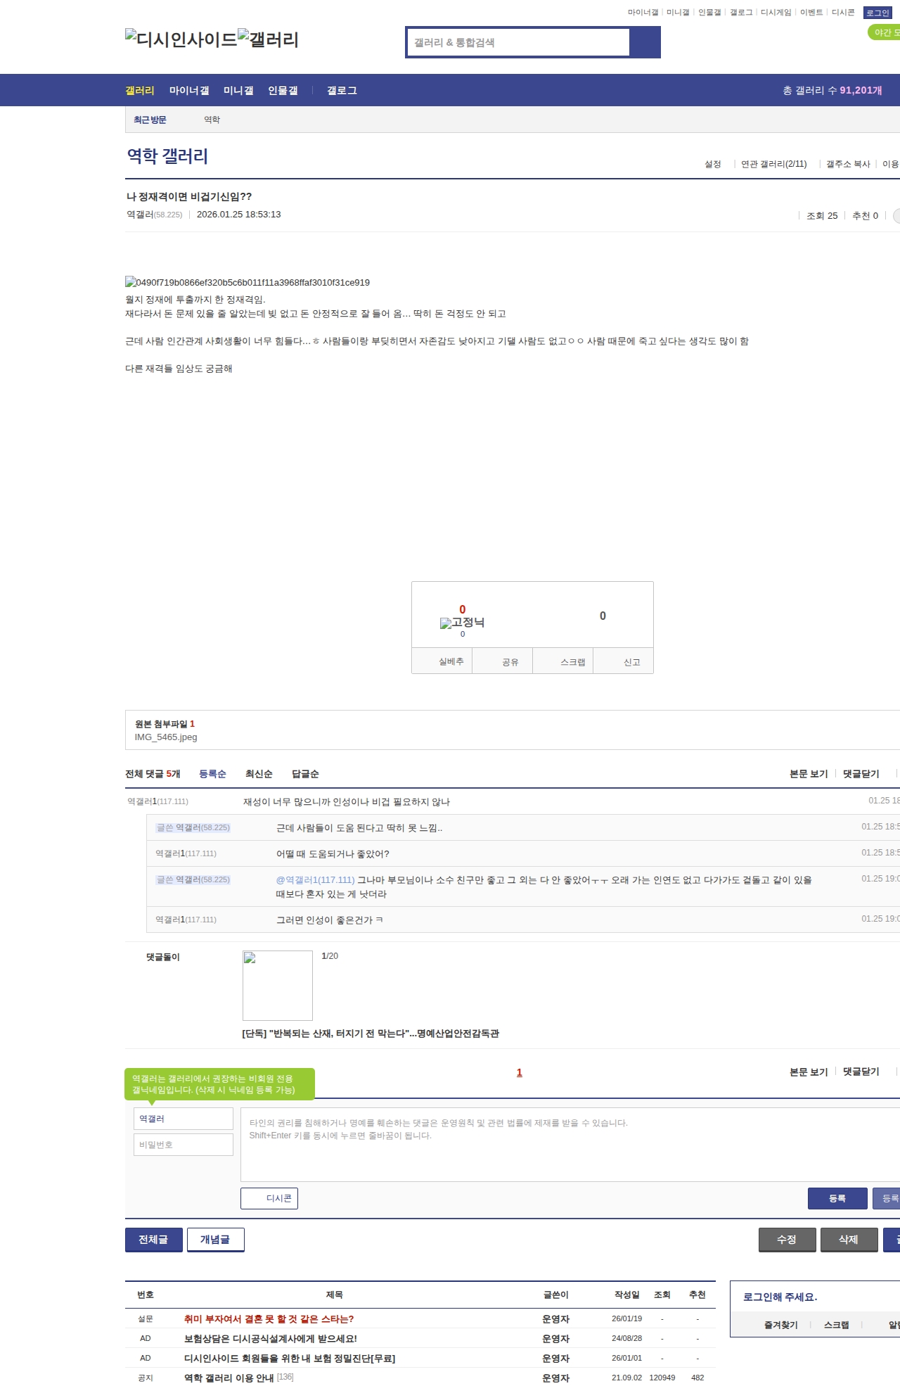Open the 역학 갤러리 title heading

(x=167, y=156)
